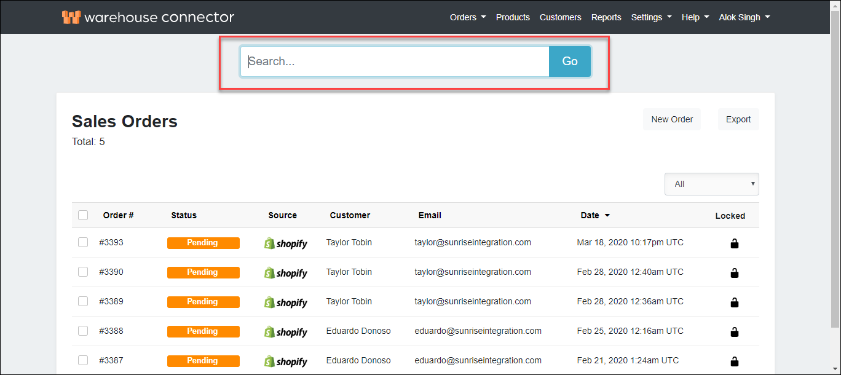Click the Export button

[738, 119]
